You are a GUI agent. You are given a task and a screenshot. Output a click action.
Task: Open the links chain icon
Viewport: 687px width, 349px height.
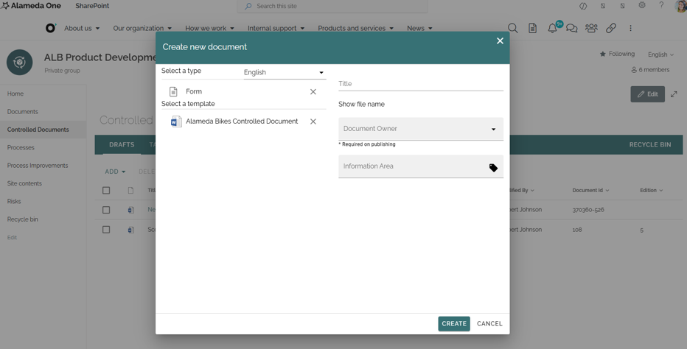611,28
